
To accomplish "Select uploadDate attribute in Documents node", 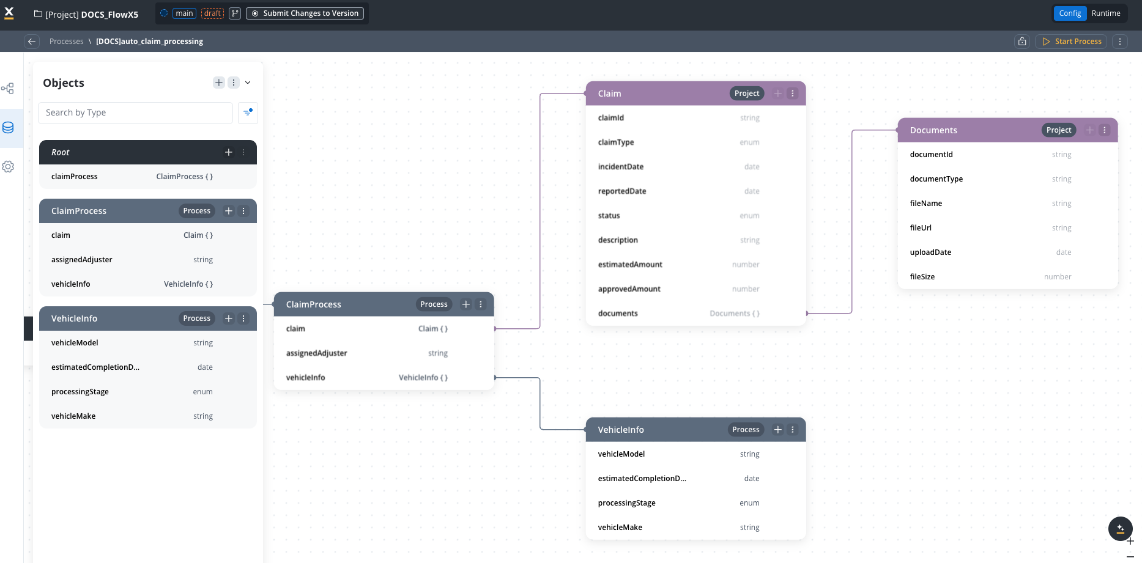I will (x=1008, y=252).
